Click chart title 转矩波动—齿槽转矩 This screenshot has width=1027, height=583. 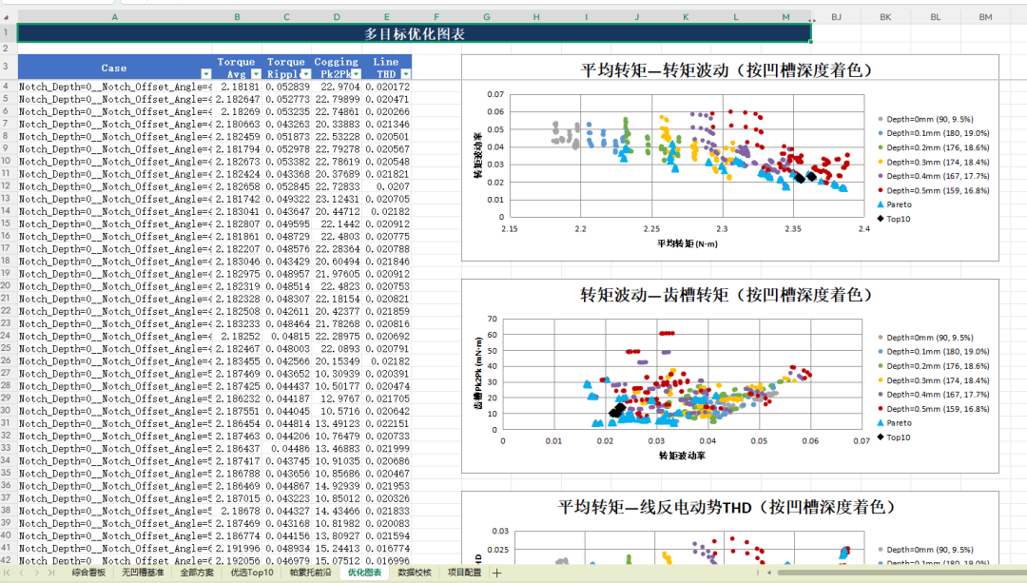727,295
